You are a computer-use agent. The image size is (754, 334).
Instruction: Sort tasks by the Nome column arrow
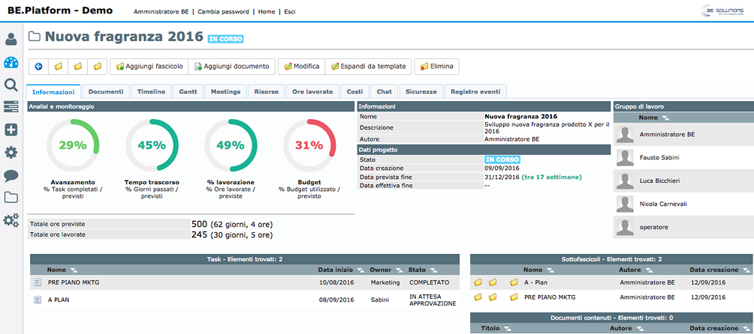[74, 270]
